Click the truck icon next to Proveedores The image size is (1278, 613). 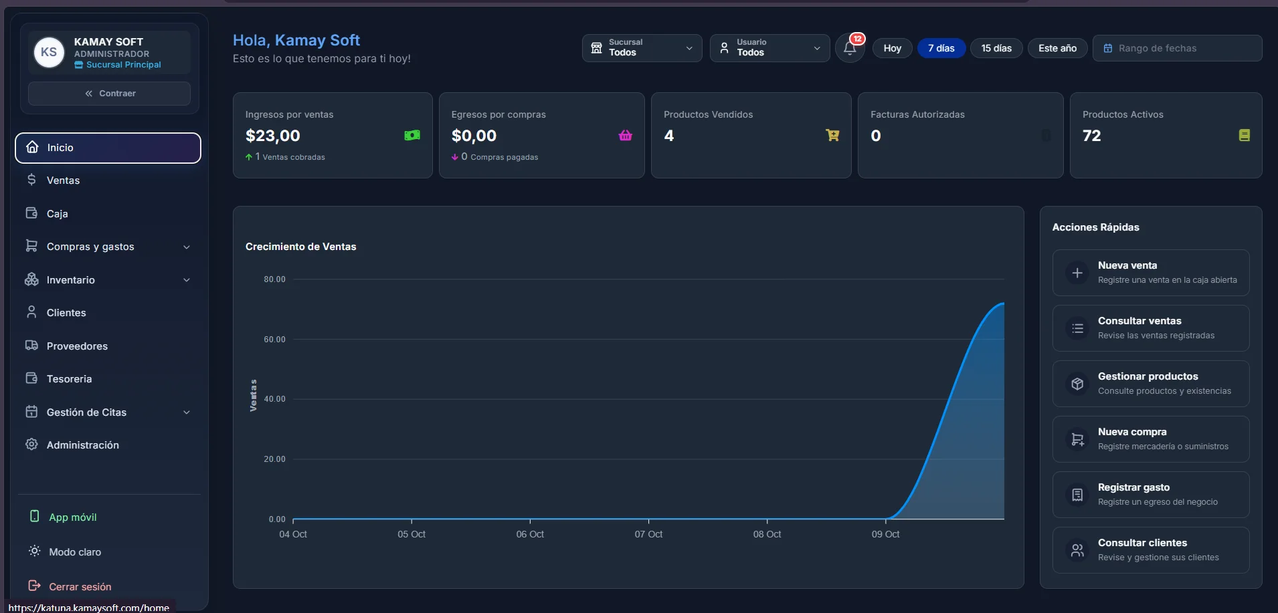(x=31, y=346)
